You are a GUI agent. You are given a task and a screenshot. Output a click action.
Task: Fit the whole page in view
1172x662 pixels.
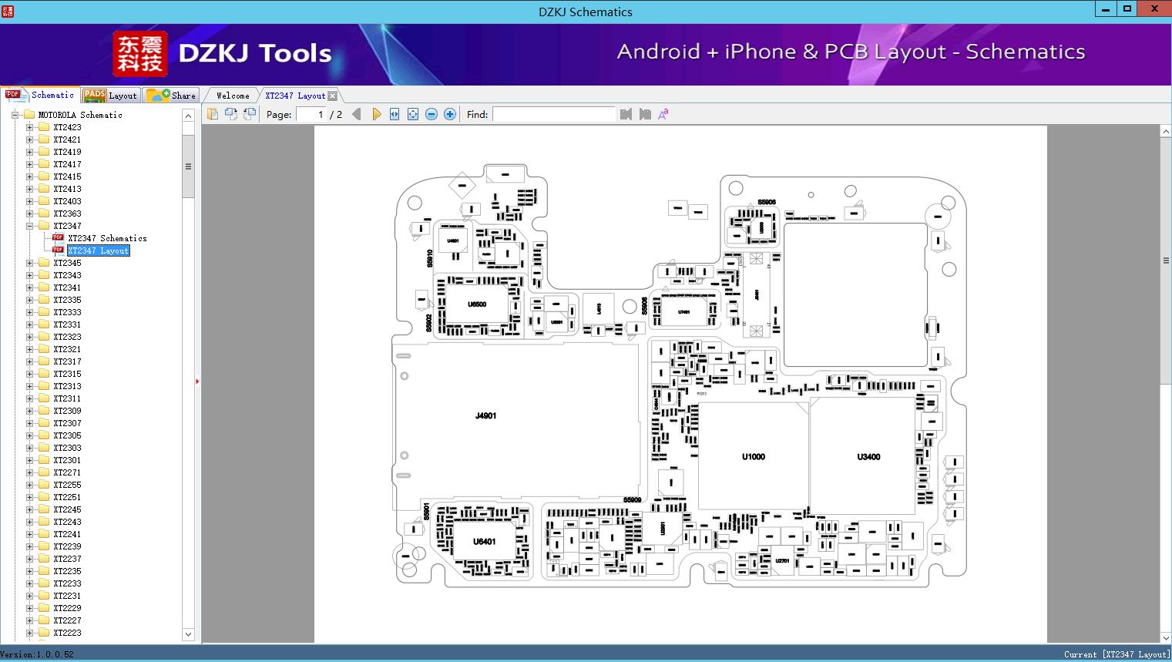point(413,114)
